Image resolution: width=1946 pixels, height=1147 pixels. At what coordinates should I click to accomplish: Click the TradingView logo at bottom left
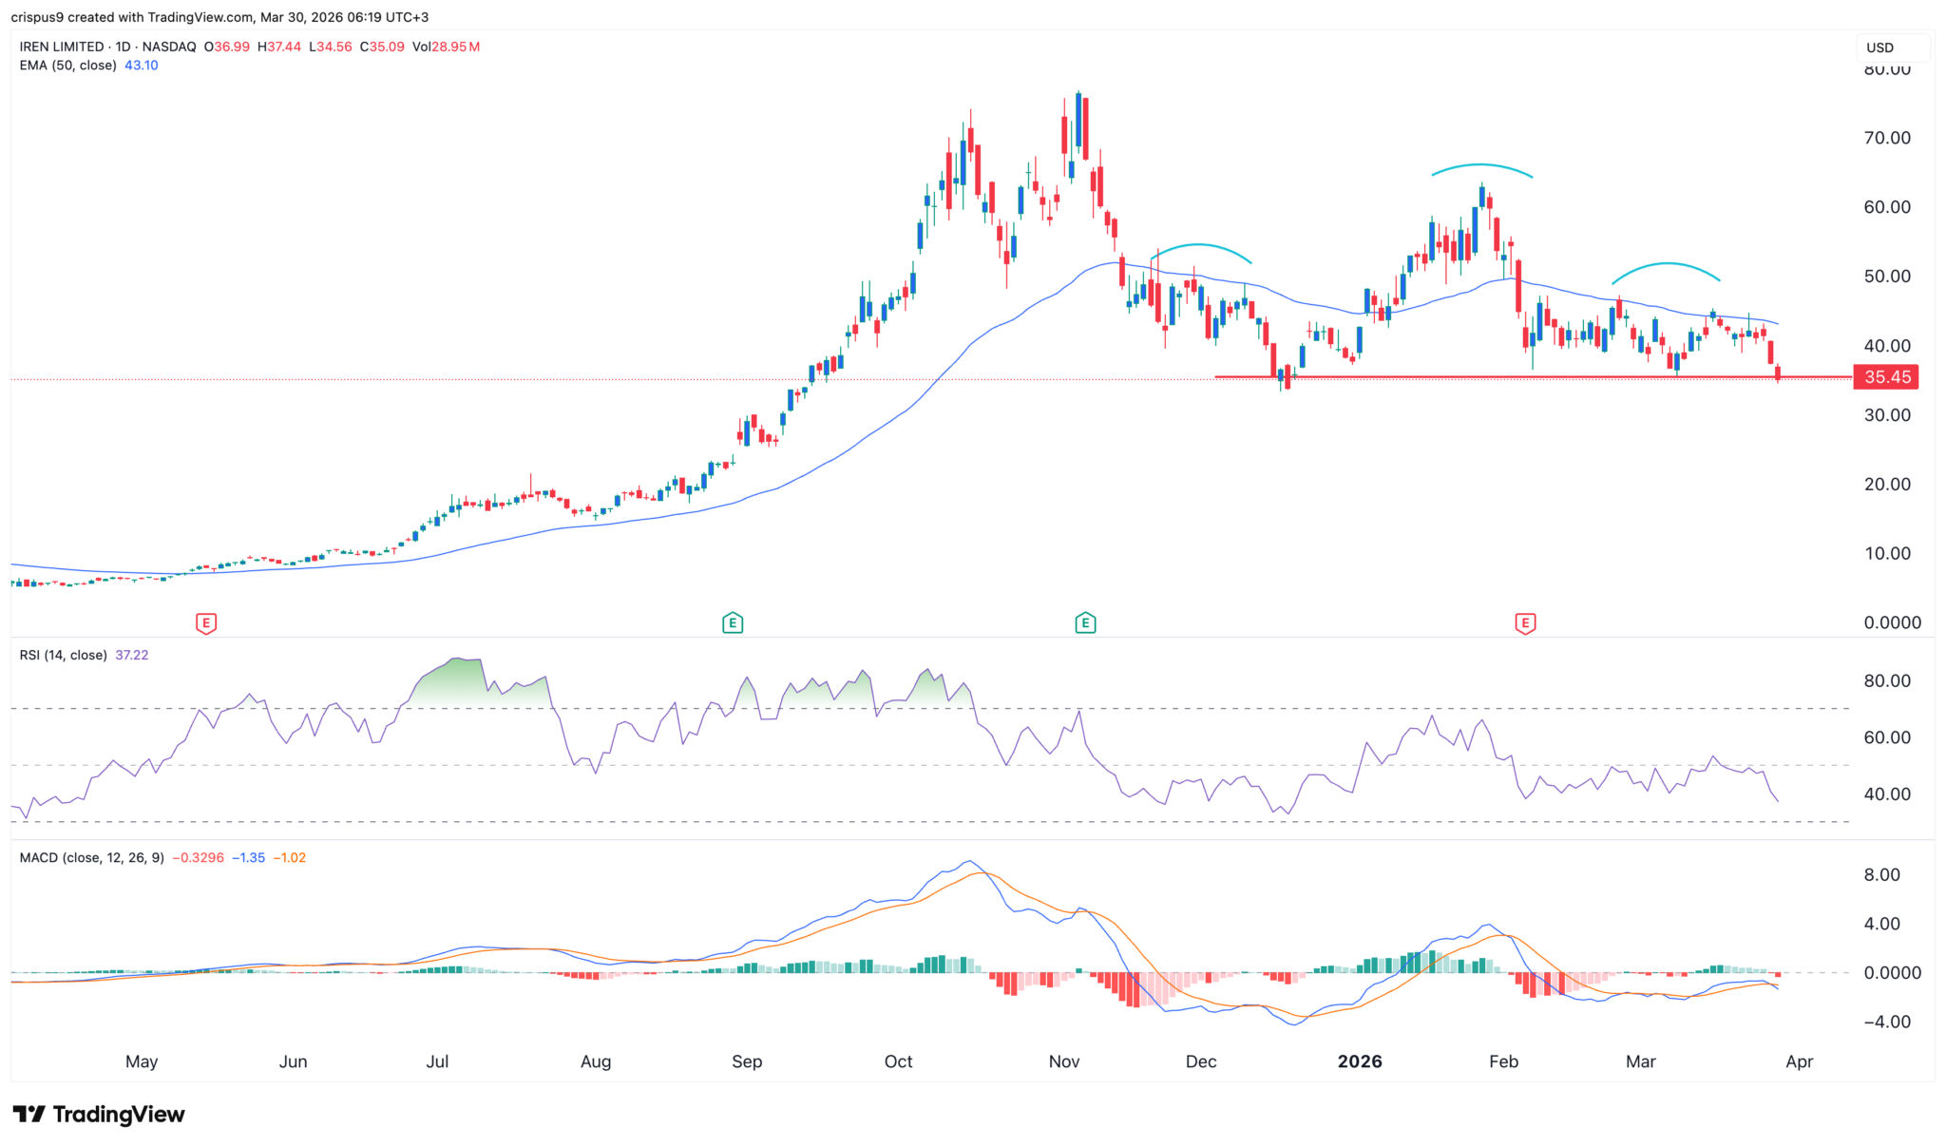(99, 1114)
